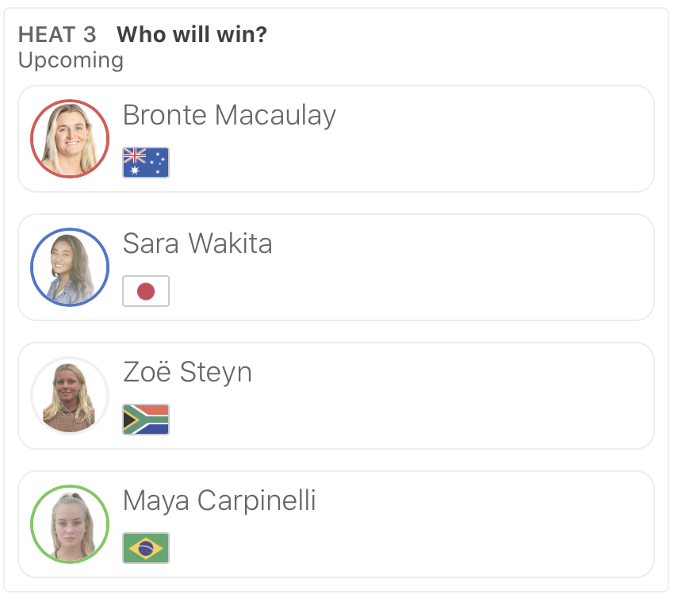674x598 pixels.
Task: Click the Japanese flag icon
Action: 146,291
